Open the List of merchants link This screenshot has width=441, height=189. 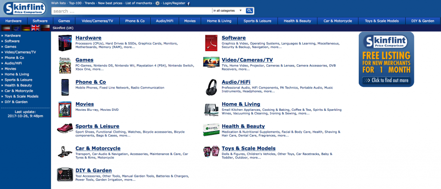[x=139, y=3]
